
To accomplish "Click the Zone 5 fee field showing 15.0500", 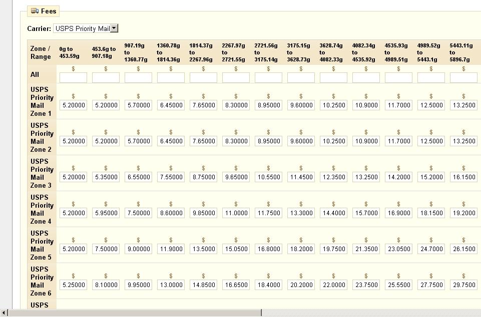I will (236, 249).
